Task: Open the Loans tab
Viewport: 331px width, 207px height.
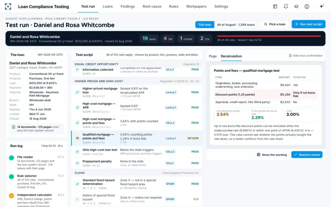Action: (x=108, y=6)
